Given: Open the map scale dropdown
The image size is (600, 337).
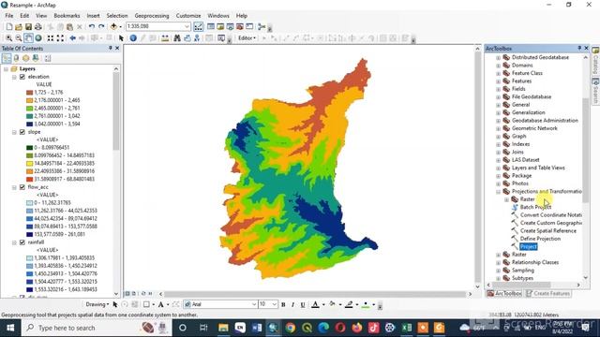Looking at the screenshot, I should [x=187, y=26].
